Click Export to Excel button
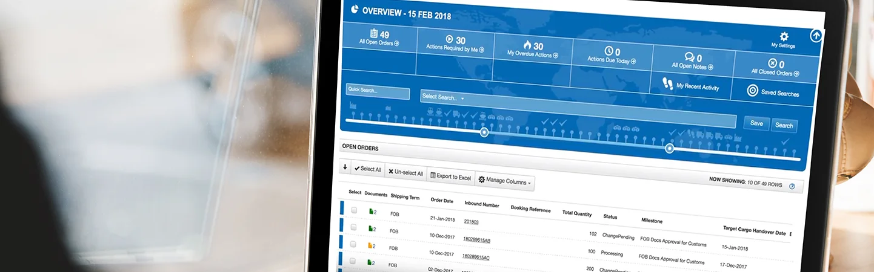The image size is (874, 272). click(450, 176)
